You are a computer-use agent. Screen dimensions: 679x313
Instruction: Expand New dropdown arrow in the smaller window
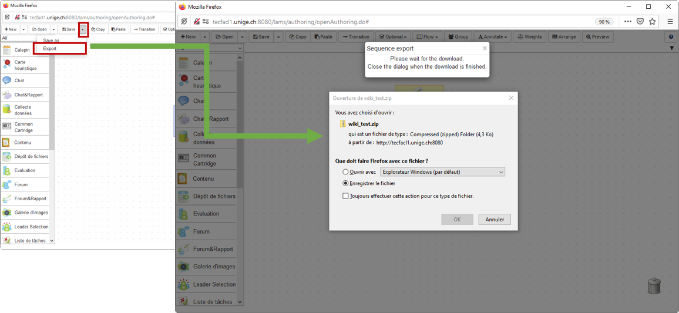[x=23, y=29]
